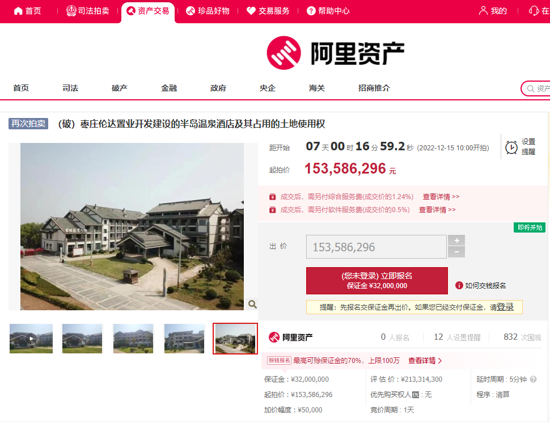
Task: Play the video thumbnail in gallery
Action: (31, 339)
